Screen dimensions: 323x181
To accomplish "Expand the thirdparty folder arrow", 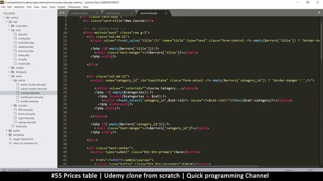I will 9,72.
